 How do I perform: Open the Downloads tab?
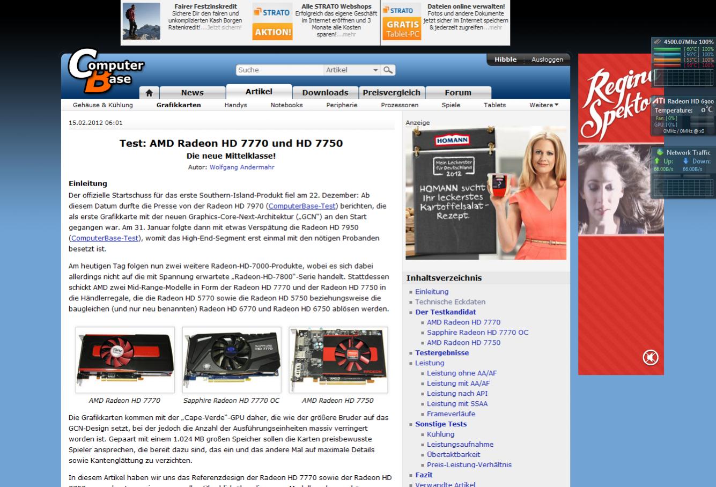pos(325,92)
